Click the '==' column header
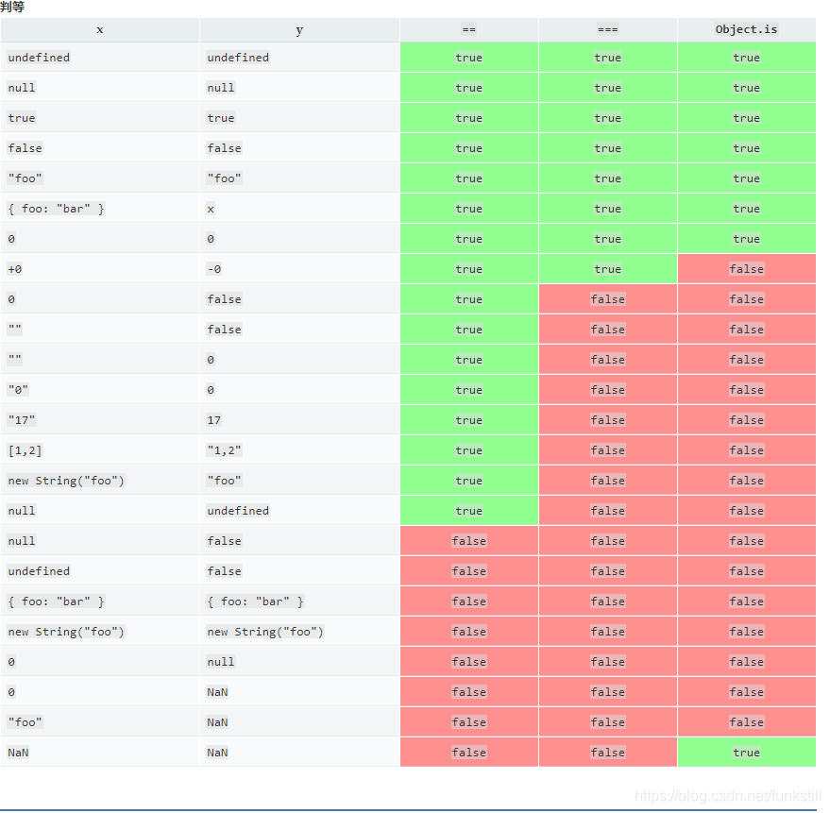The height and width of the screenshot is (813, 830). click(x=469, y=29)
